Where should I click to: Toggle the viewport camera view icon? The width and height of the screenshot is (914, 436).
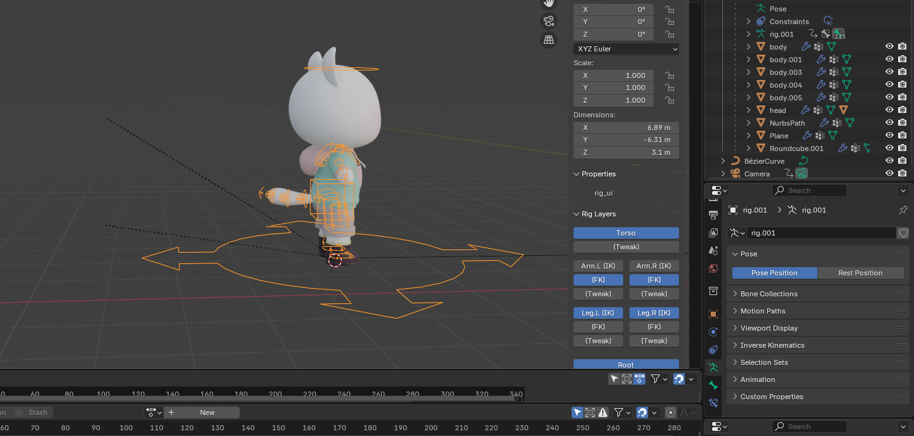[x=549, y=21]
